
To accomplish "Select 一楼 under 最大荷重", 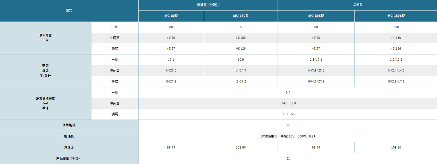I will click(x=115, y=27).
